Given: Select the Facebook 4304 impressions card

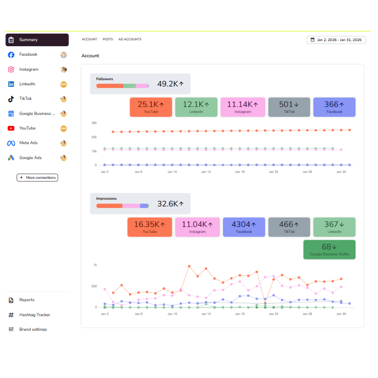Looking at the screenshot, I should point(244,227).
